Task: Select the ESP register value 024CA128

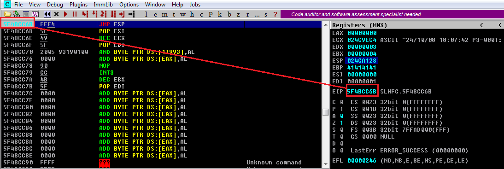Action: coord(362,60)
